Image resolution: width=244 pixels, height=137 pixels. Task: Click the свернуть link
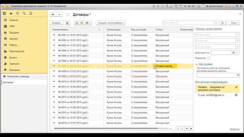234,129
